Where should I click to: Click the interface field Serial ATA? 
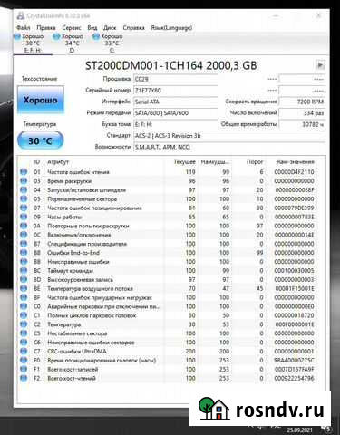pyautogui.click(x=175, y=101)
